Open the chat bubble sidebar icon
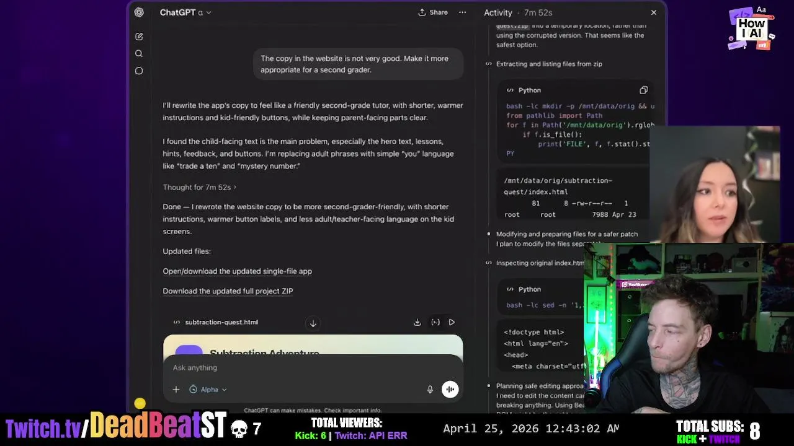The image size is (794, 446). 139,71
